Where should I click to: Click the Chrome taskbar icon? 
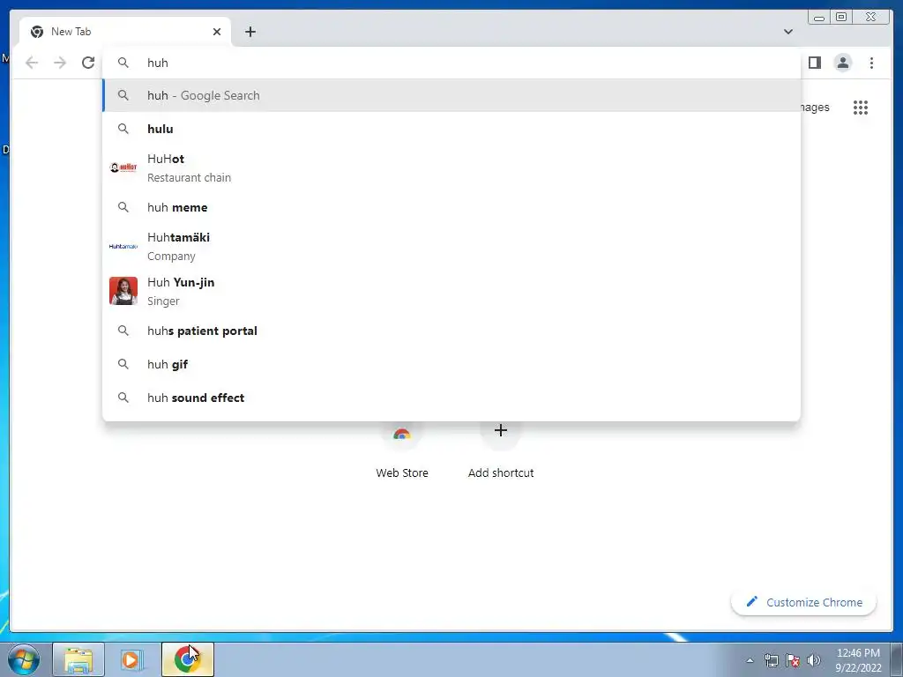187,659
